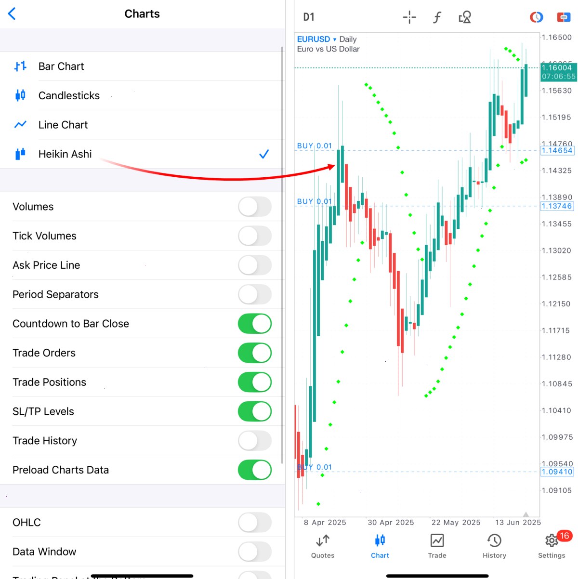Tap the one-click trading panel icon
Screen dimensions: 578x579
[x=564, y=17]
